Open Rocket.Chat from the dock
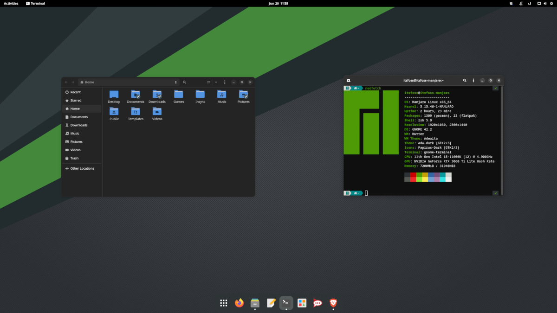557x313 pixels. (x=317, y=303)
